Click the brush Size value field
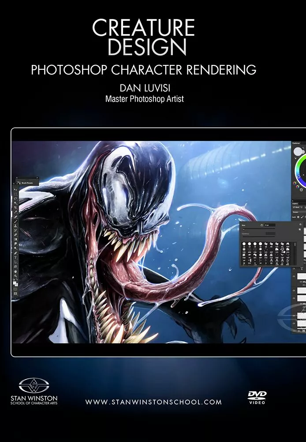 pos(270,225)
